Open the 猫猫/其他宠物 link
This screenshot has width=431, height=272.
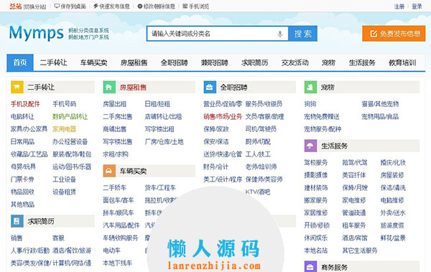380,104
